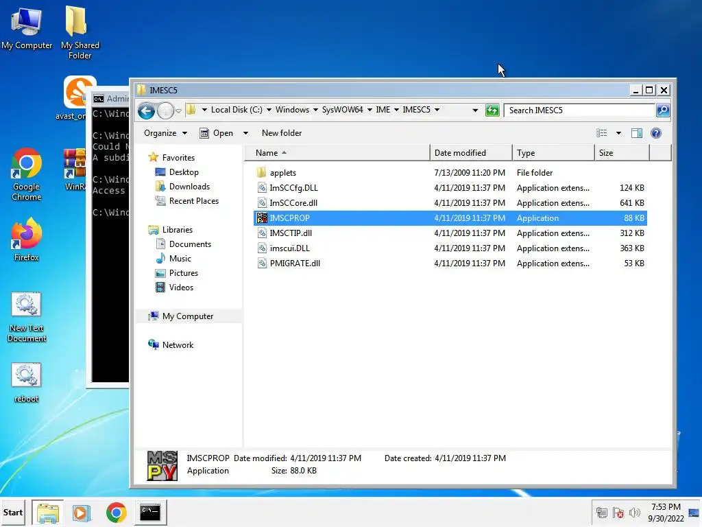Click the Windows breadcrumb segment
Screen dimensions: 702x527
point(292,110)
